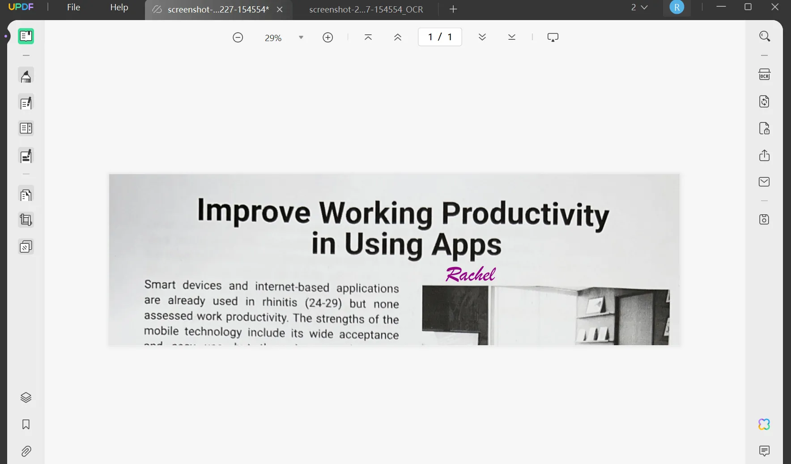This screenshot has width=791, height=464.
Task: Jump to the last page with the chevron
Action: click(x=511, y=37)
